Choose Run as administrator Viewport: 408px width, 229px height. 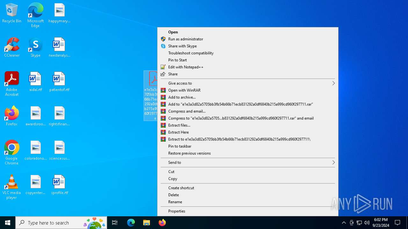(248, 39)
